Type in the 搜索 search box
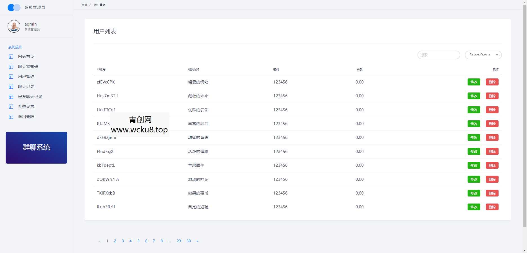 [x=438, y=55]
